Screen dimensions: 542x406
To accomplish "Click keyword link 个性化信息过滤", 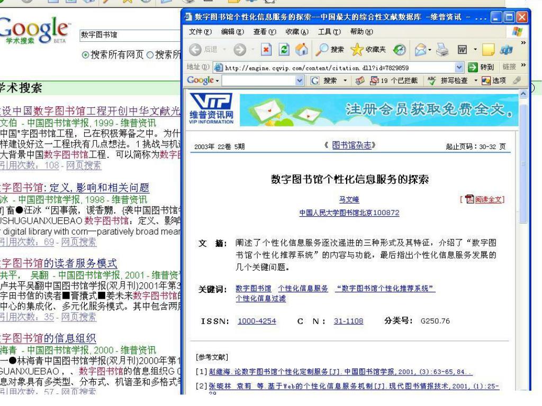I will coord(260,298).
